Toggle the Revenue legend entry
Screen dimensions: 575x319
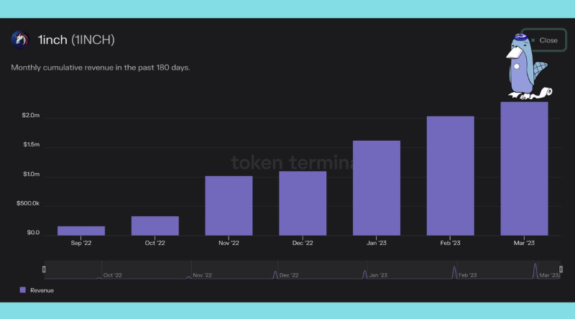click(x=41, y=290)
